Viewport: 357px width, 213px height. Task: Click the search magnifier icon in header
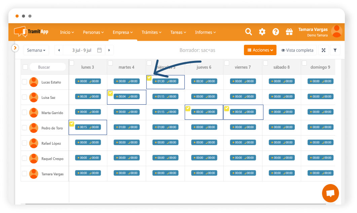pos(249,32)
